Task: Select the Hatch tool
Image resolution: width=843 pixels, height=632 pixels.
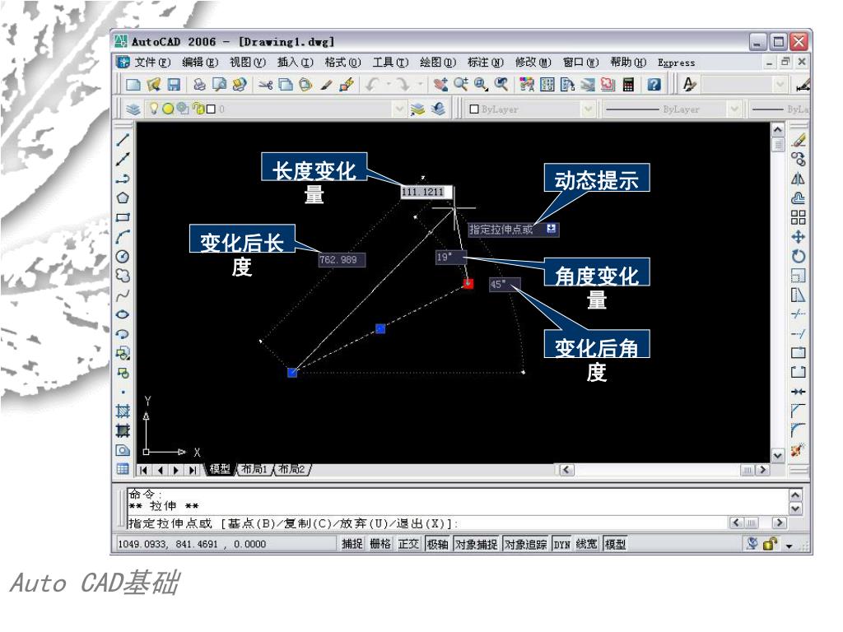Action: pos(123,411)
